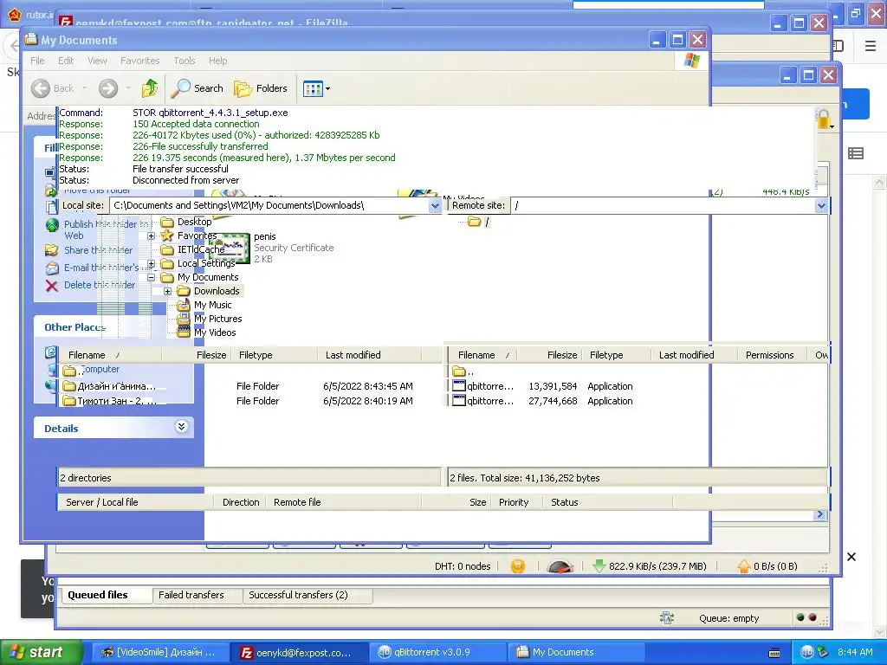Click the Share this folder hand icon
The width and height of the screenshot is (887, 665).
[51, 250]
